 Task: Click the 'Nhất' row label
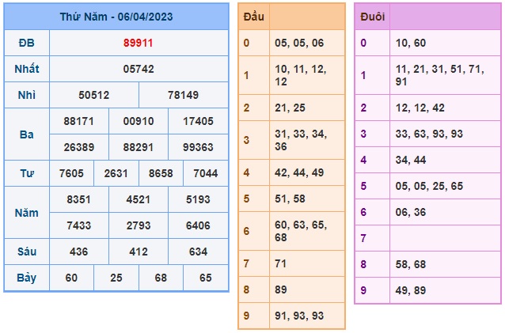coord(27,69)
